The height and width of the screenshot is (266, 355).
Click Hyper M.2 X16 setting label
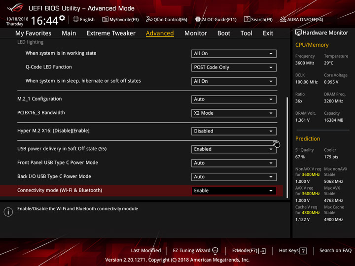[53, 131]
